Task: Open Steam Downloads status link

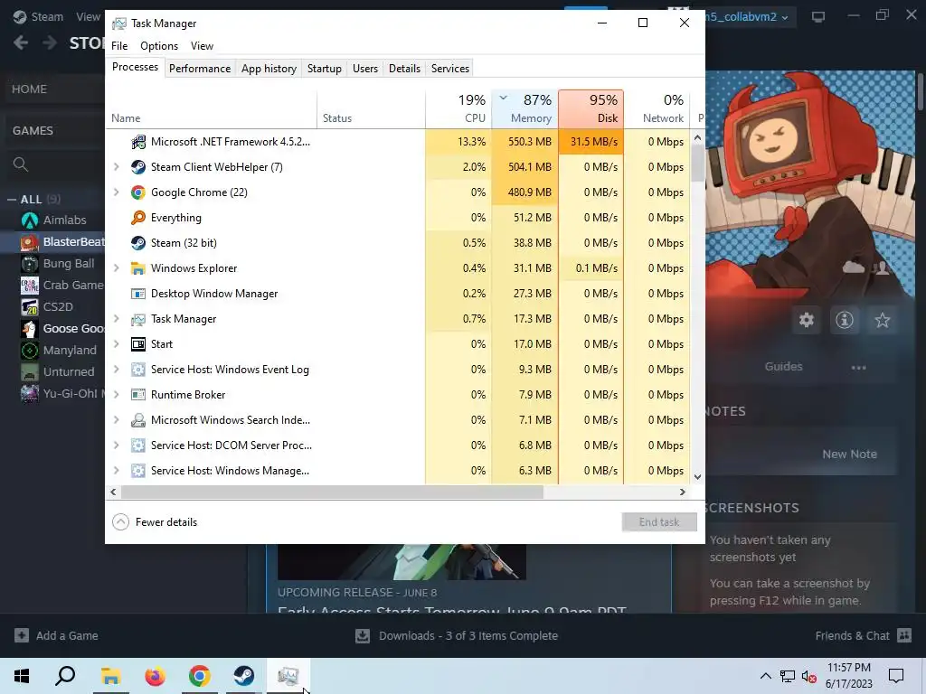Action: [457, 635]
